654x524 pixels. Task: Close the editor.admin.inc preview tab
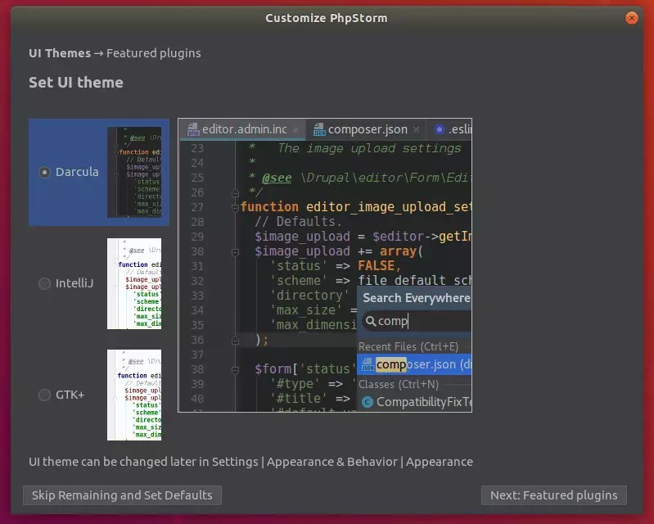coord(295,129)
